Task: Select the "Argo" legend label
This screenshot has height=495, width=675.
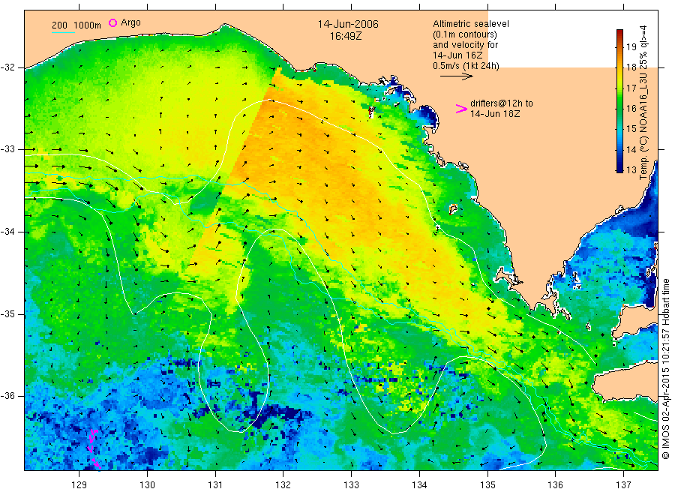Action: tap(130, 22)
